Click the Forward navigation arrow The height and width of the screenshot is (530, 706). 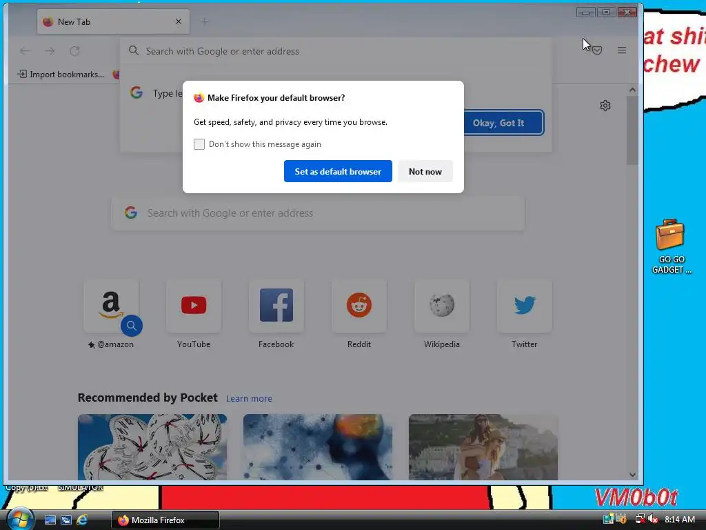tap(50, 51)
